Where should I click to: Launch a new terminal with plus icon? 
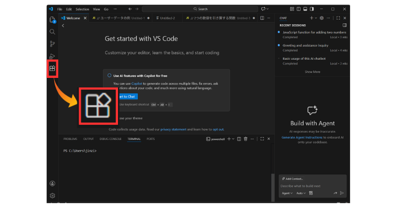point(229,139)
